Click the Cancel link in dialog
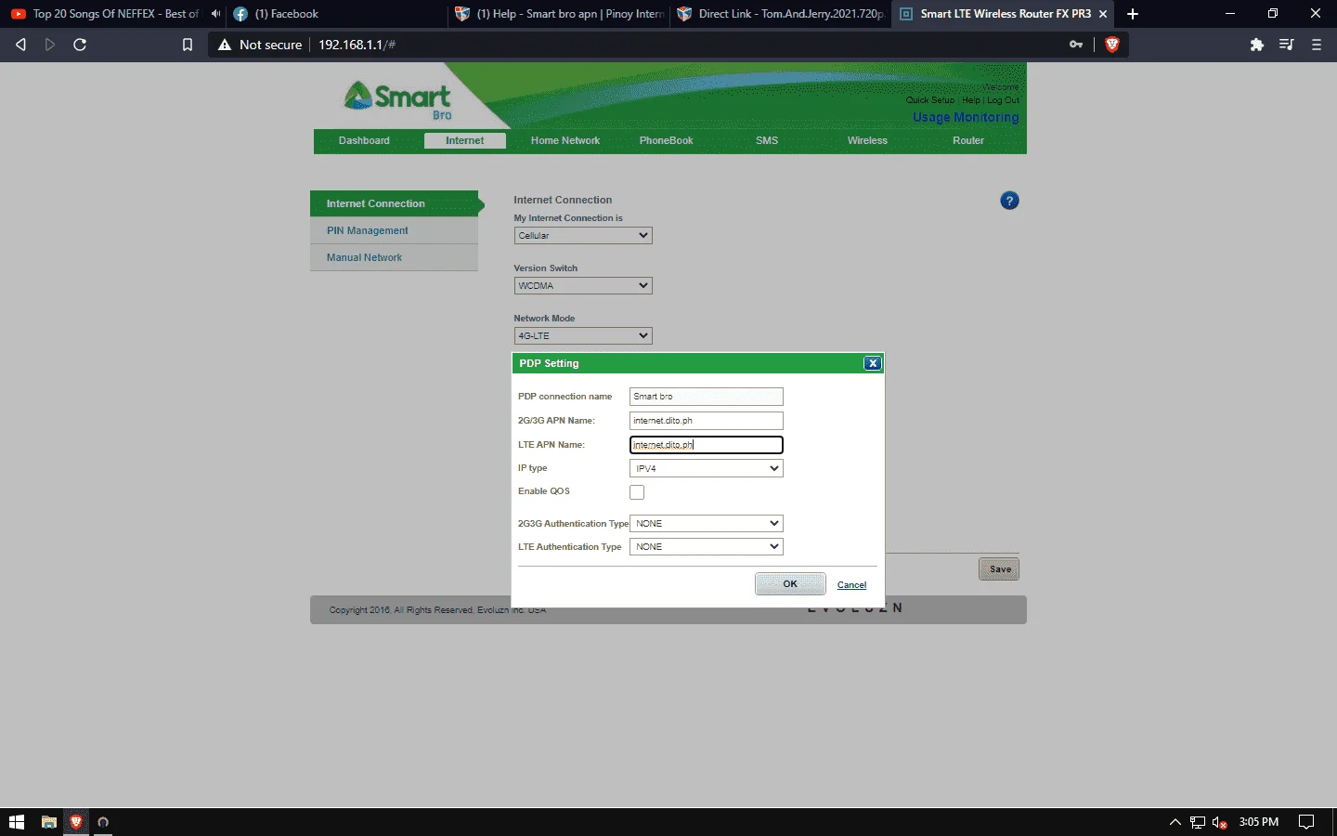The width and height of the screenshot is (1337, 836). point(851,585)
